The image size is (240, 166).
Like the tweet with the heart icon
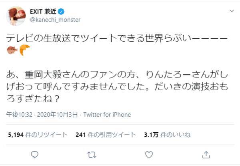tap(149, 154)
